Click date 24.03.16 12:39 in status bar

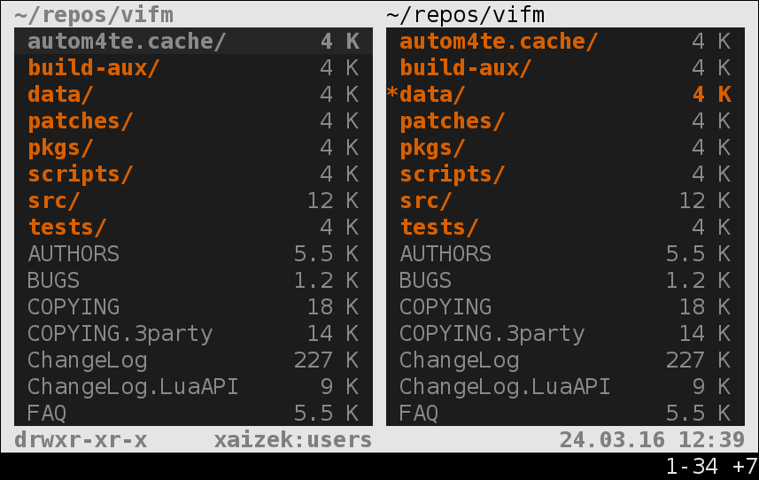[x=652, y=440]
